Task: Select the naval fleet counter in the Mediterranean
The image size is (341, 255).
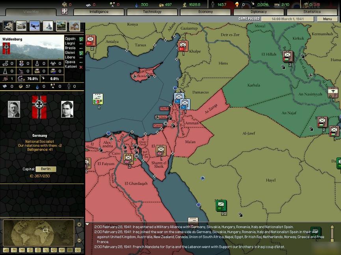Action: [98, 99]
